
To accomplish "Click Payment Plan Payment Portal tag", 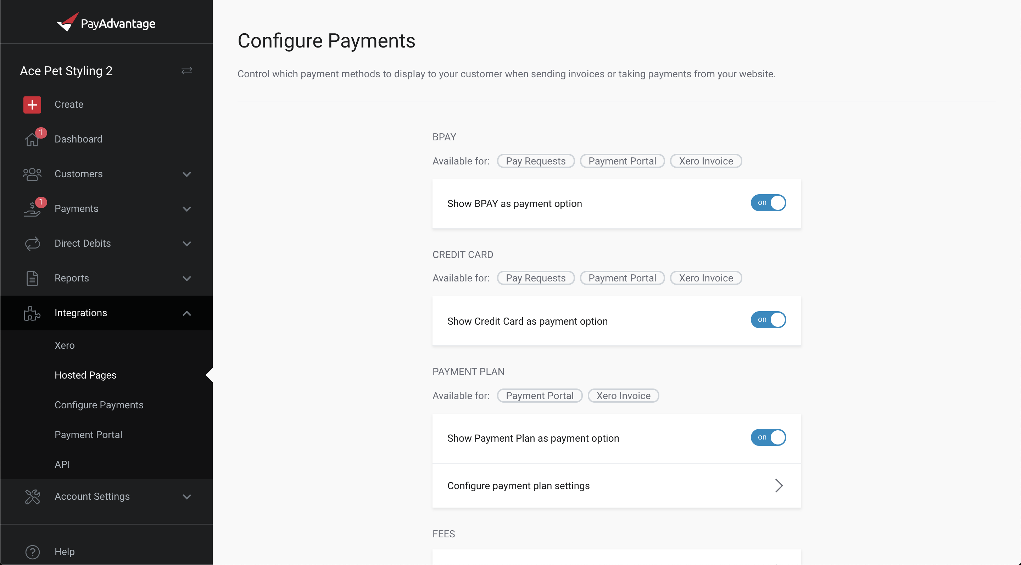I will pos(540,396).
